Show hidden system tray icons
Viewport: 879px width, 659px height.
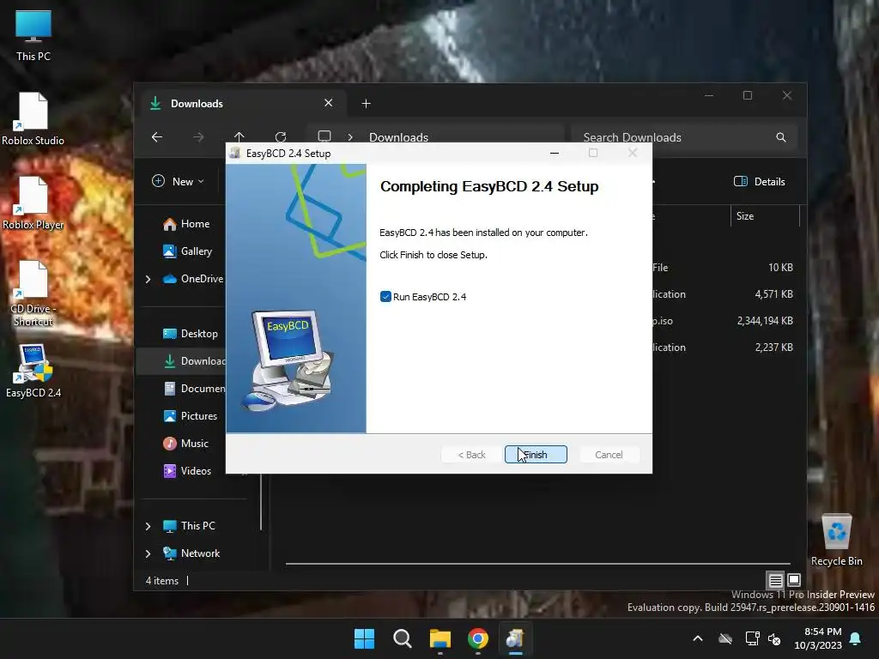pos(698,638)
